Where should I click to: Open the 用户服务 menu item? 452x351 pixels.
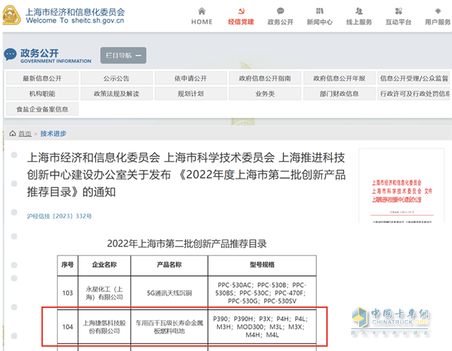[438, 22]
